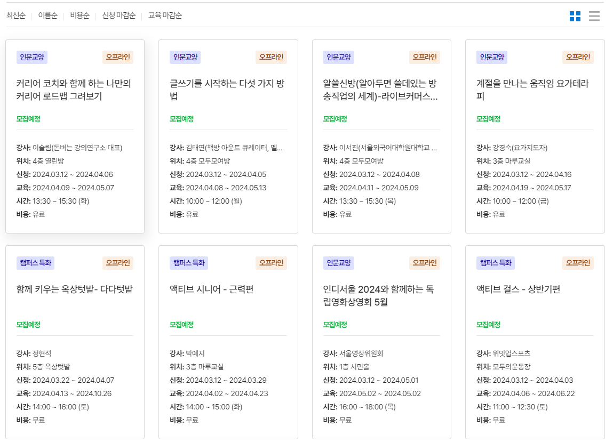The image size is (613, 443).
Task: Click the 오프라인 badge on 액티브 걸스 card
Action: (578, 262)
